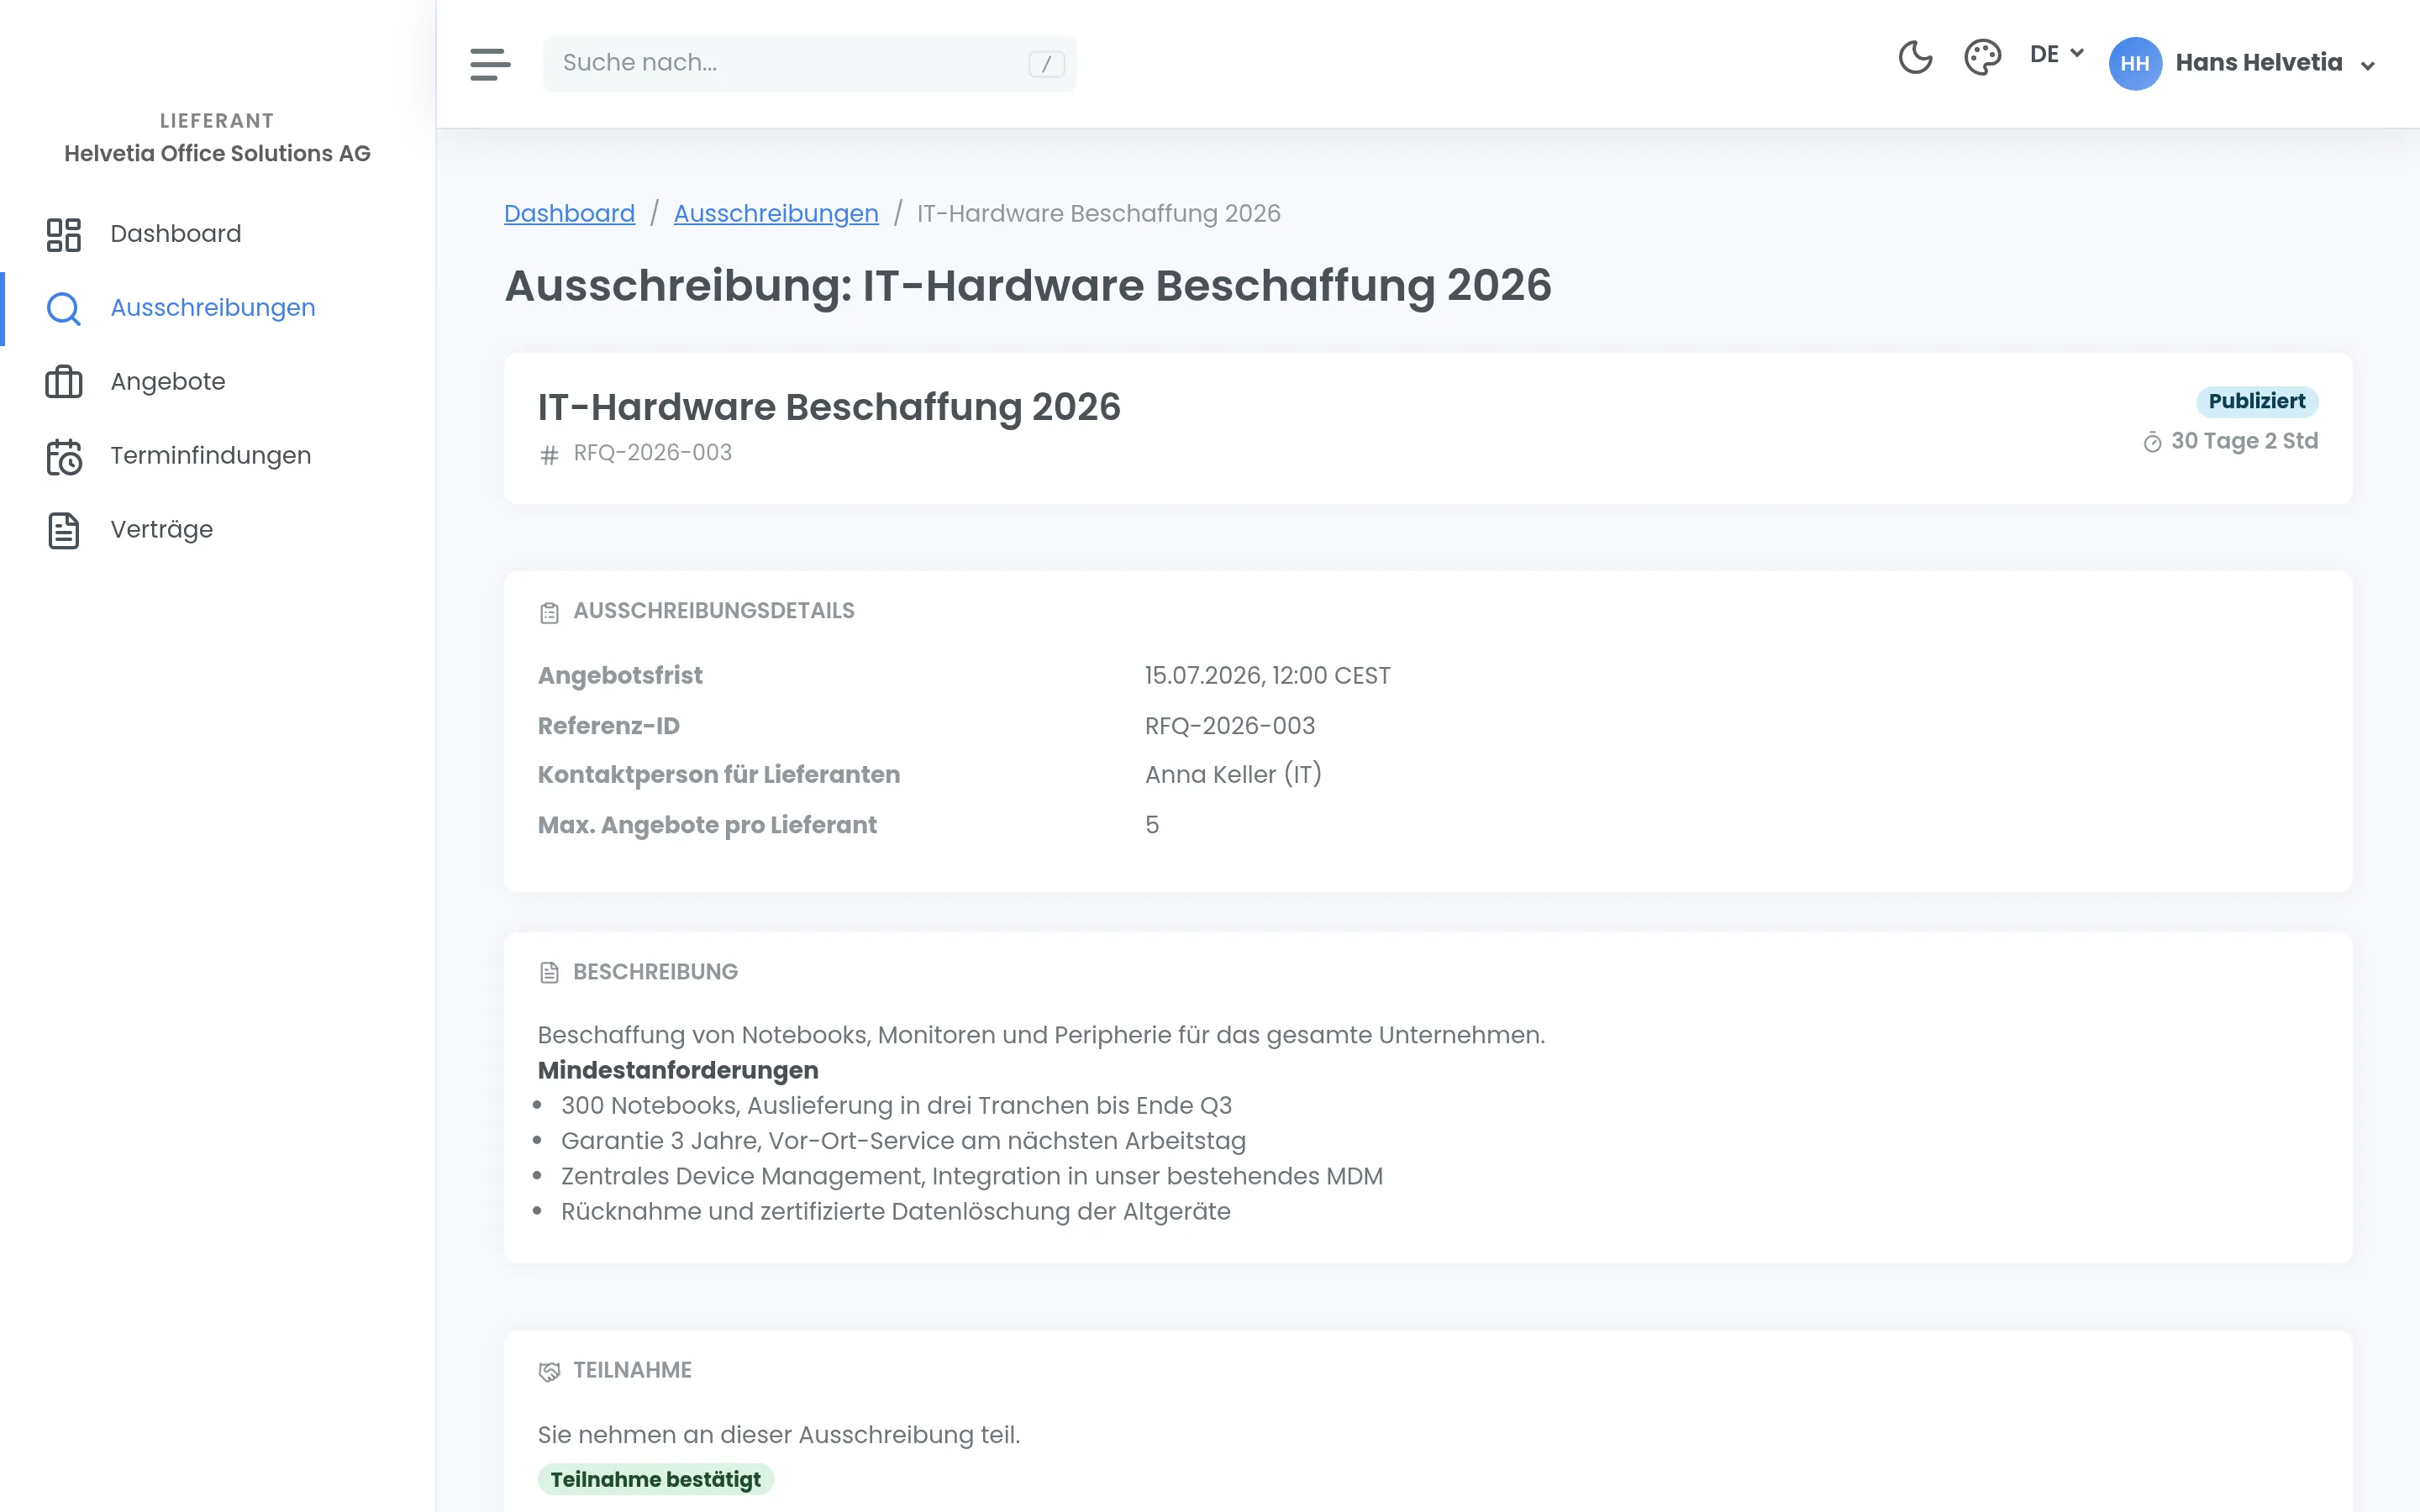Image resolution: width=2420 pixels, height=1512 pixels.
Task: Click the supplier name 'Helvetia Office Solutions AG'
Action: 217,153
